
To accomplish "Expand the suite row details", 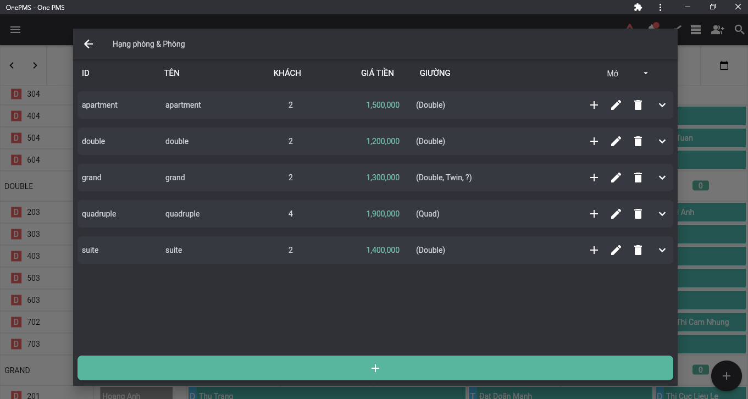I will tap(662, 250).
